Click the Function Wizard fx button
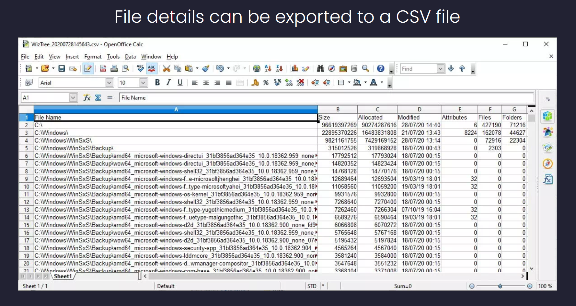576x306 pixels. [x=87, y=97]
